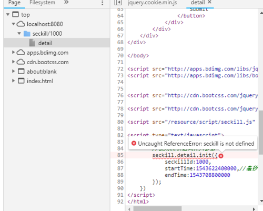Click the editor vertical scrollbar thumb
The image size is (263, 211).
[x=261, y=133]
